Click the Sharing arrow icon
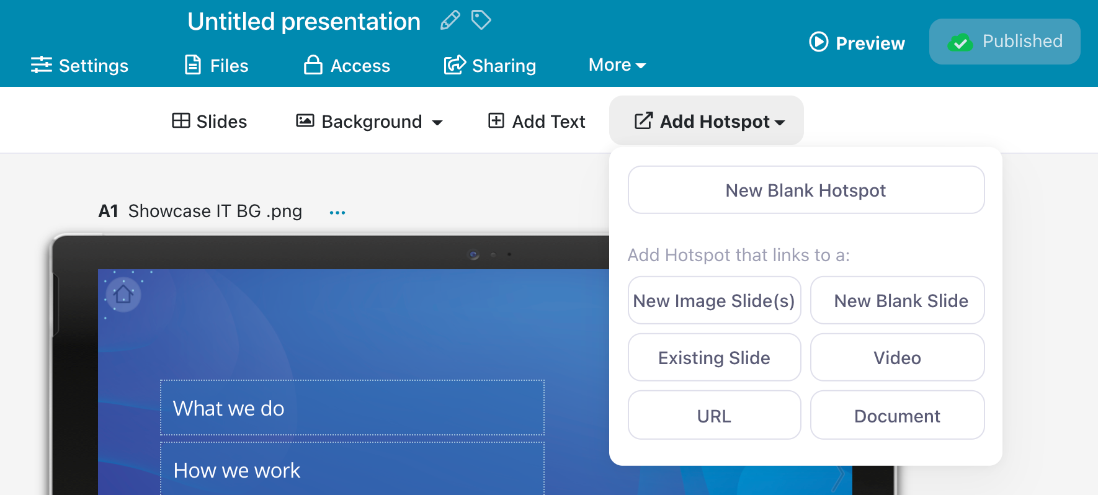The image size is (1098, 495). pos(455,65)
